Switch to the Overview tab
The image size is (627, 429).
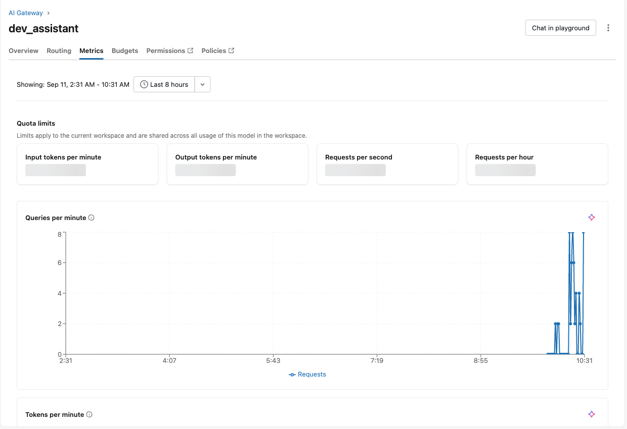point(24,50)
